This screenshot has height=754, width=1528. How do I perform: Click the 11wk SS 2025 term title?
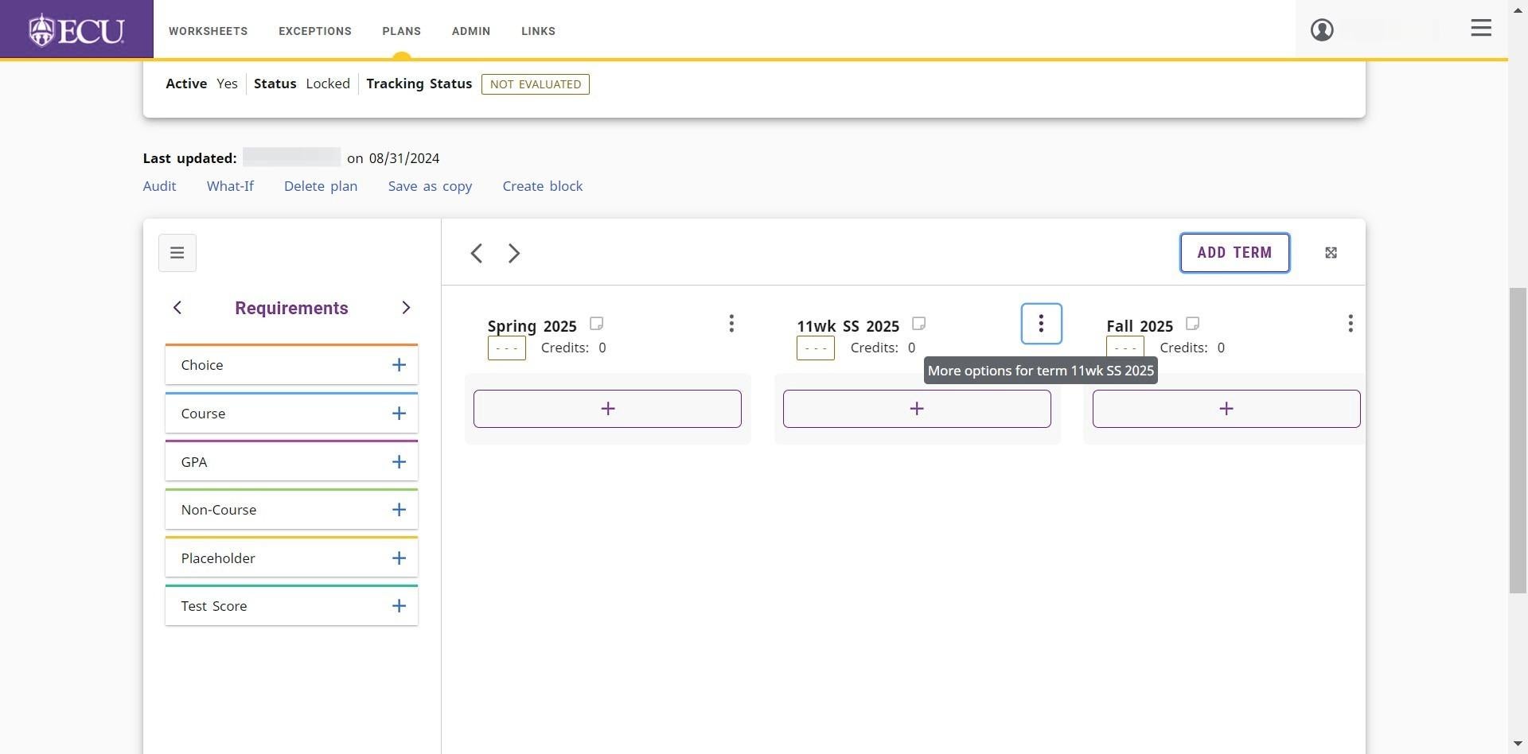pos(848,326)
